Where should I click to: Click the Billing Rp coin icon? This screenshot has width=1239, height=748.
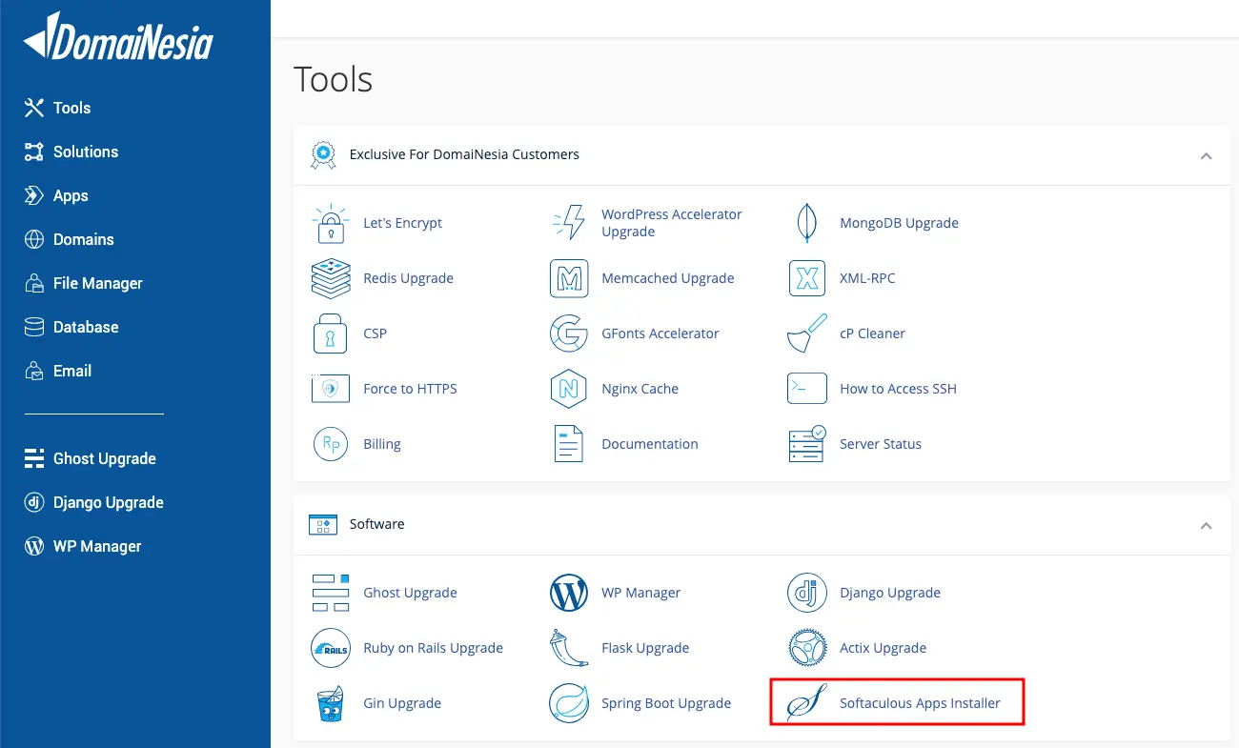(x=331, y=444)
